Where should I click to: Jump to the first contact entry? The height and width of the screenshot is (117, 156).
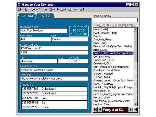point(95,110)
